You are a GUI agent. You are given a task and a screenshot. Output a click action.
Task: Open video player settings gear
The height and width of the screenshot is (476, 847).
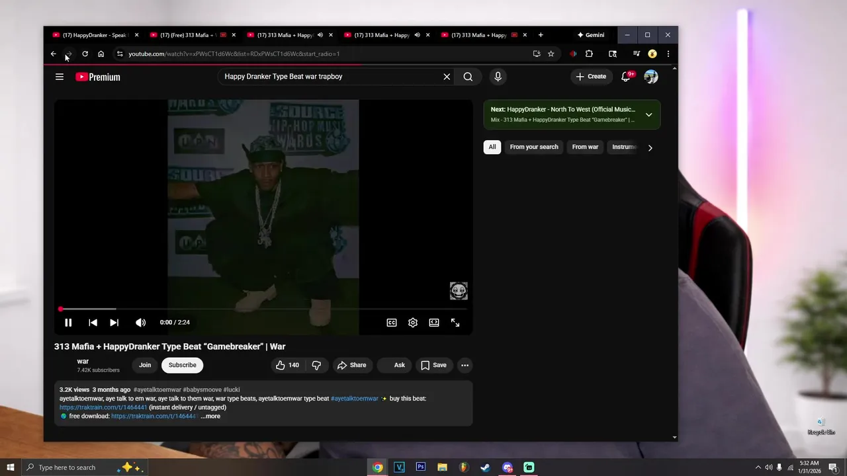pyautogui.click(x=413, y=323)
